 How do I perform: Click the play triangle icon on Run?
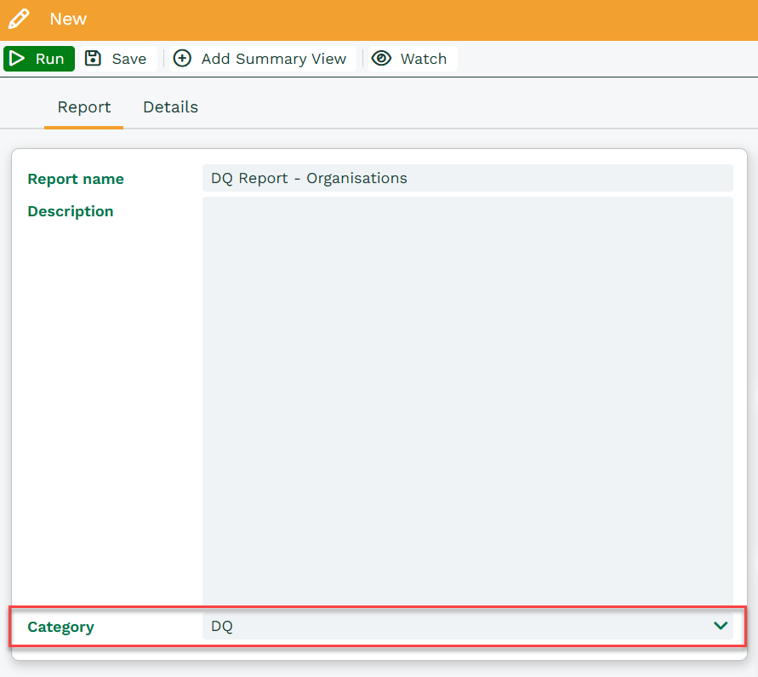coord(17,59)
